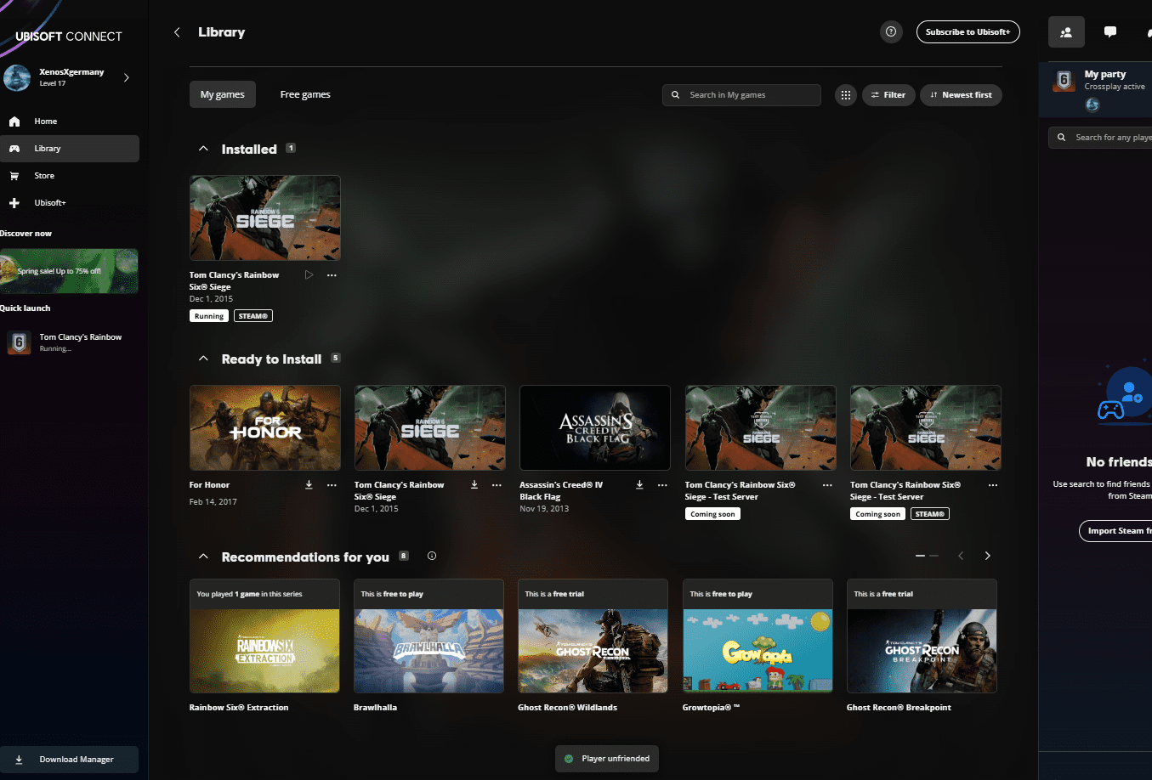Open more options for Assassin's Creed Black Flag
The image size is (1152, 780).
coord(662,485)
